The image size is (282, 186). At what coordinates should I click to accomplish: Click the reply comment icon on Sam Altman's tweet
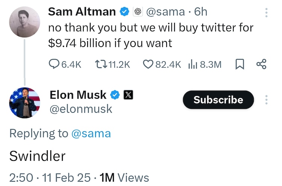click(x=55, y=64)
